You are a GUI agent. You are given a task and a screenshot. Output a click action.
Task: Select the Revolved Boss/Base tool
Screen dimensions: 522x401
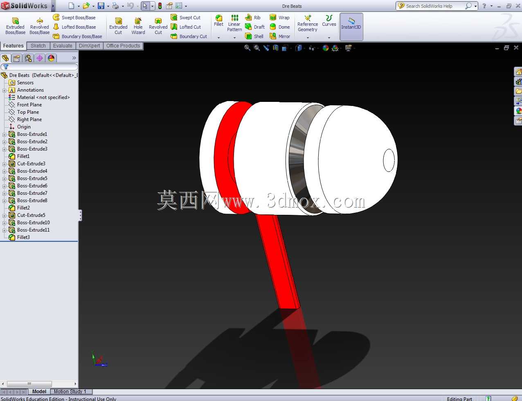(40, 26)
